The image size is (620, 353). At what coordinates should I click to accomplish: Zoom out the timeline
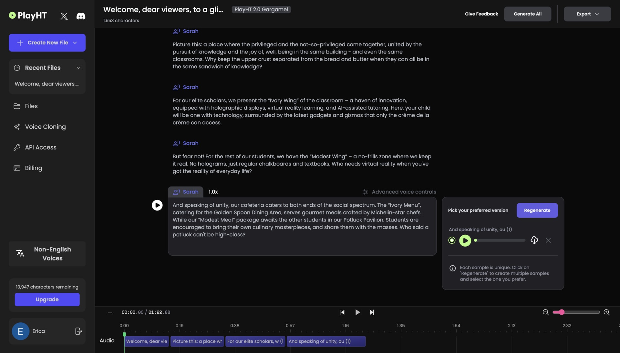[x=545, y=312]
